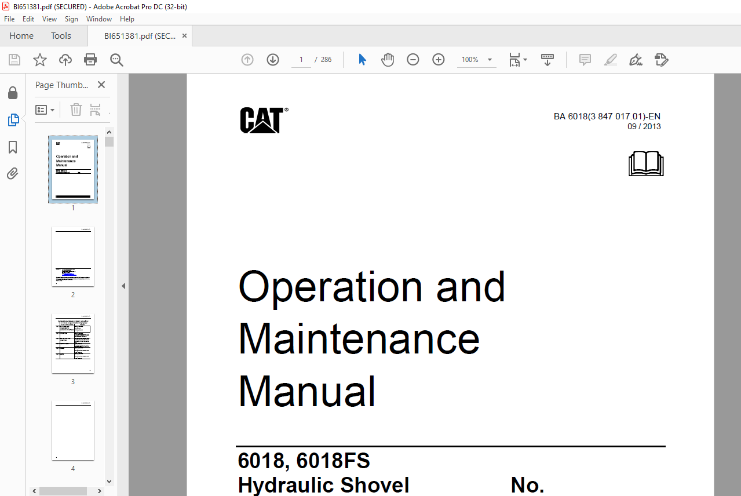Open the find text magnifier tool
Image resolution: width=741 pixels, height=496 pixels.
(117, 60)
